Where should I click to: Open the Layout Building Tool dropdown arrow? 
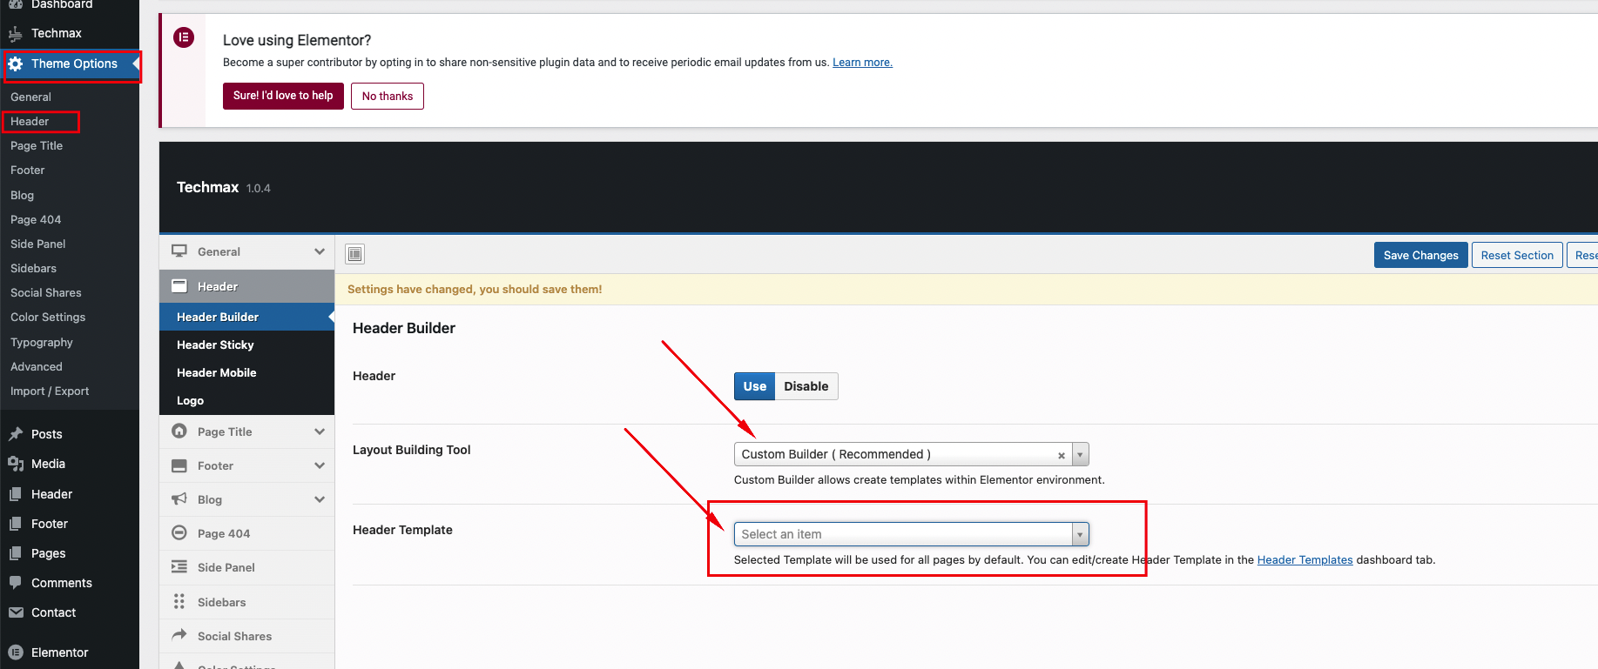click(x=1080, y=454)
